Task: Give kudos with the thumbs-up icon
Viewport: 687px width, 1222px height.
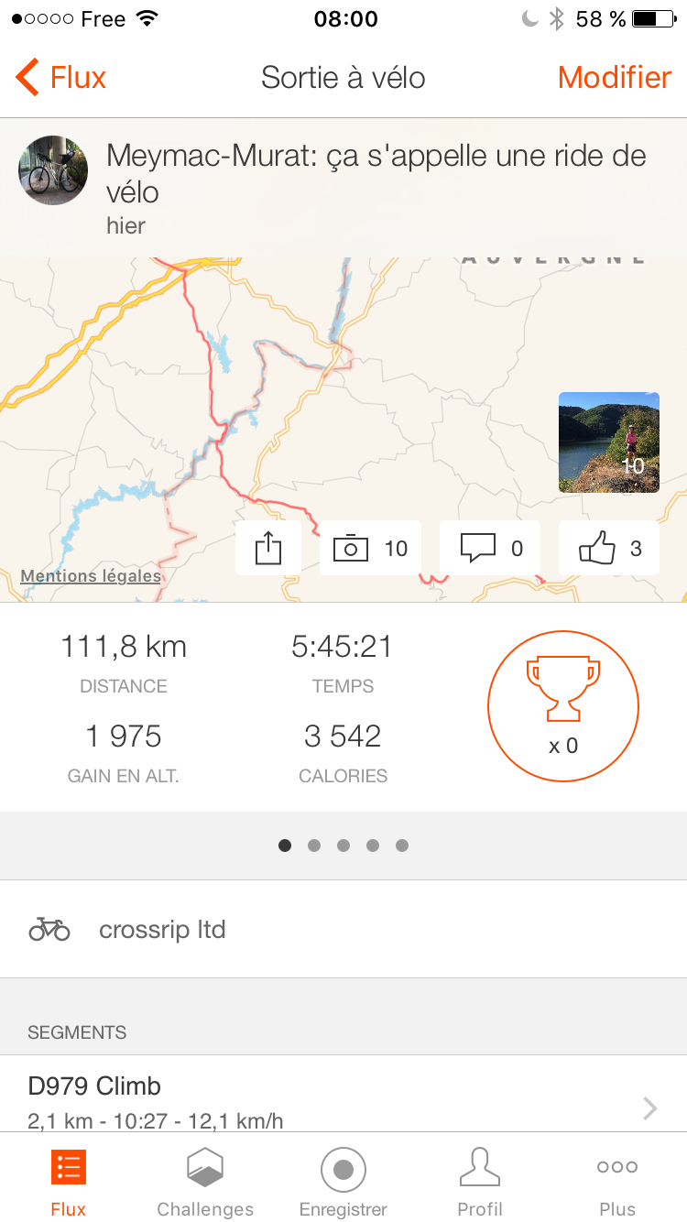Action: click(596, 549)
